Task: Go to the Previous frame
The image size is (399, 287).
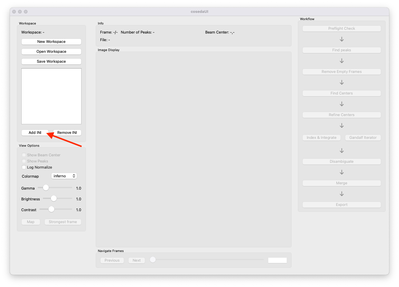Action: tap(112, 260)
